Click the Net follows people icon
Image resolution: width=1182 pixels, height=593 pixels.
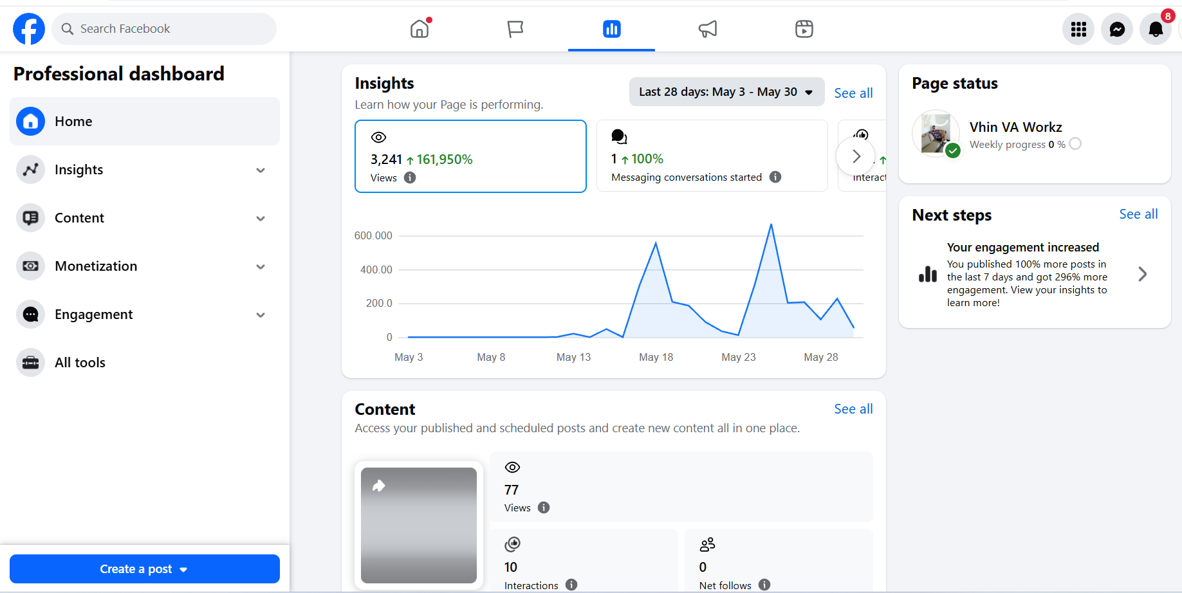[x=707, y=545]
